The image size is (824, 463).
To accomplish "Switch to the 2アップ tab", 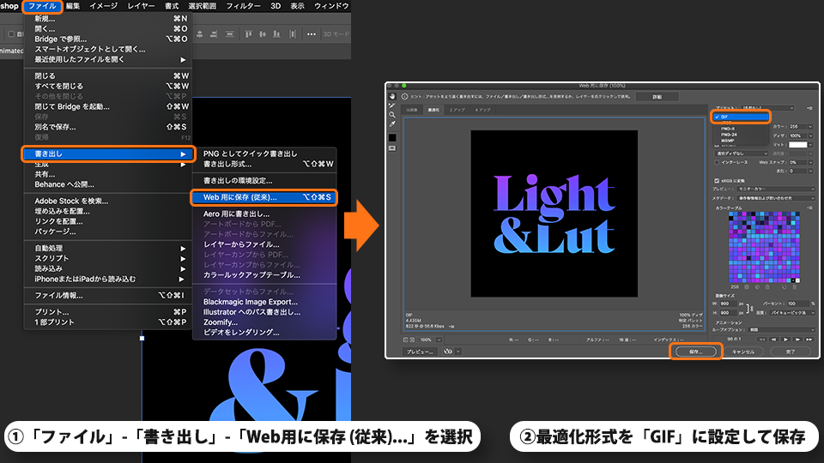I will pos(457,110).
